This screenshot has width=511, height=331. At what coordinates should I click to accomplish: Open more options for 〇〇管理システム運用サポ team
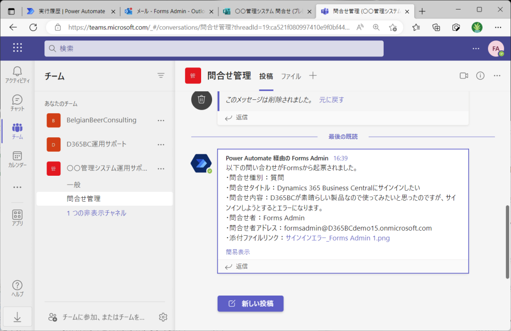[161, 169]
